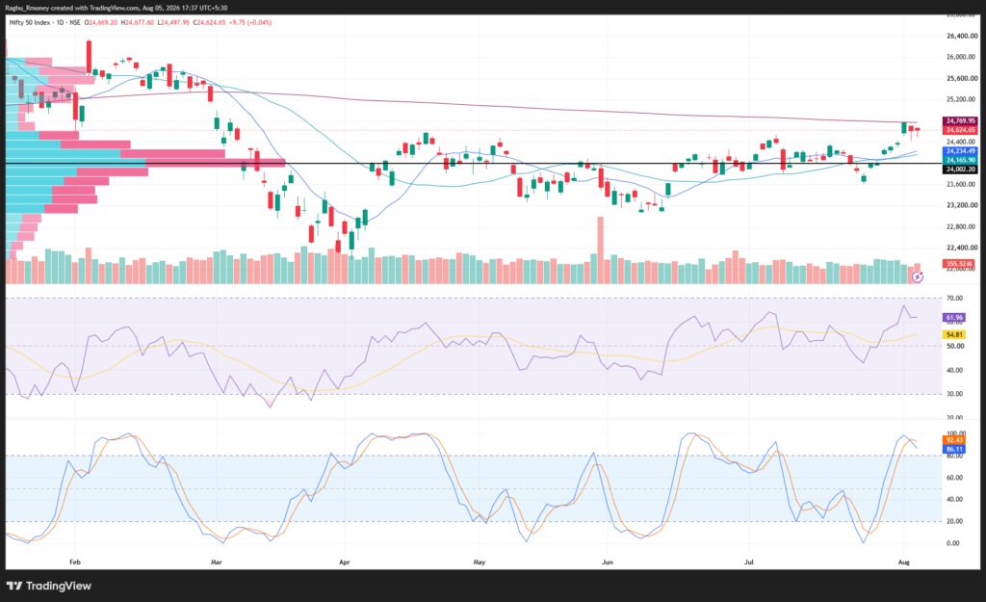
Task: Click the blue 86.11 stochastic label
Action: [x=954, y=449]
